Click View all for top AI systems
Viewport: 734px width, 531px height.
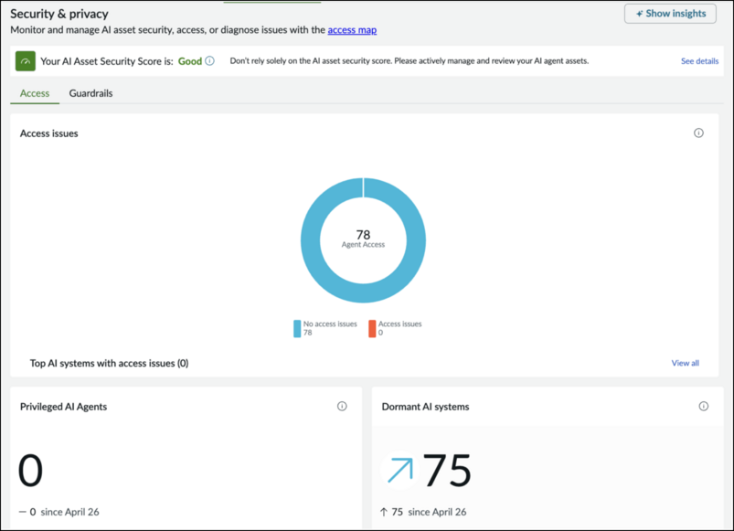[x=685, y=363]
